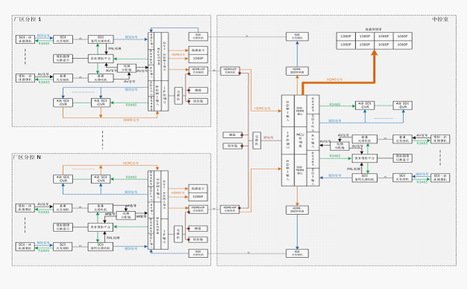Select the green RS485 label above 中控室 DVRs

[x=334, y=104]
